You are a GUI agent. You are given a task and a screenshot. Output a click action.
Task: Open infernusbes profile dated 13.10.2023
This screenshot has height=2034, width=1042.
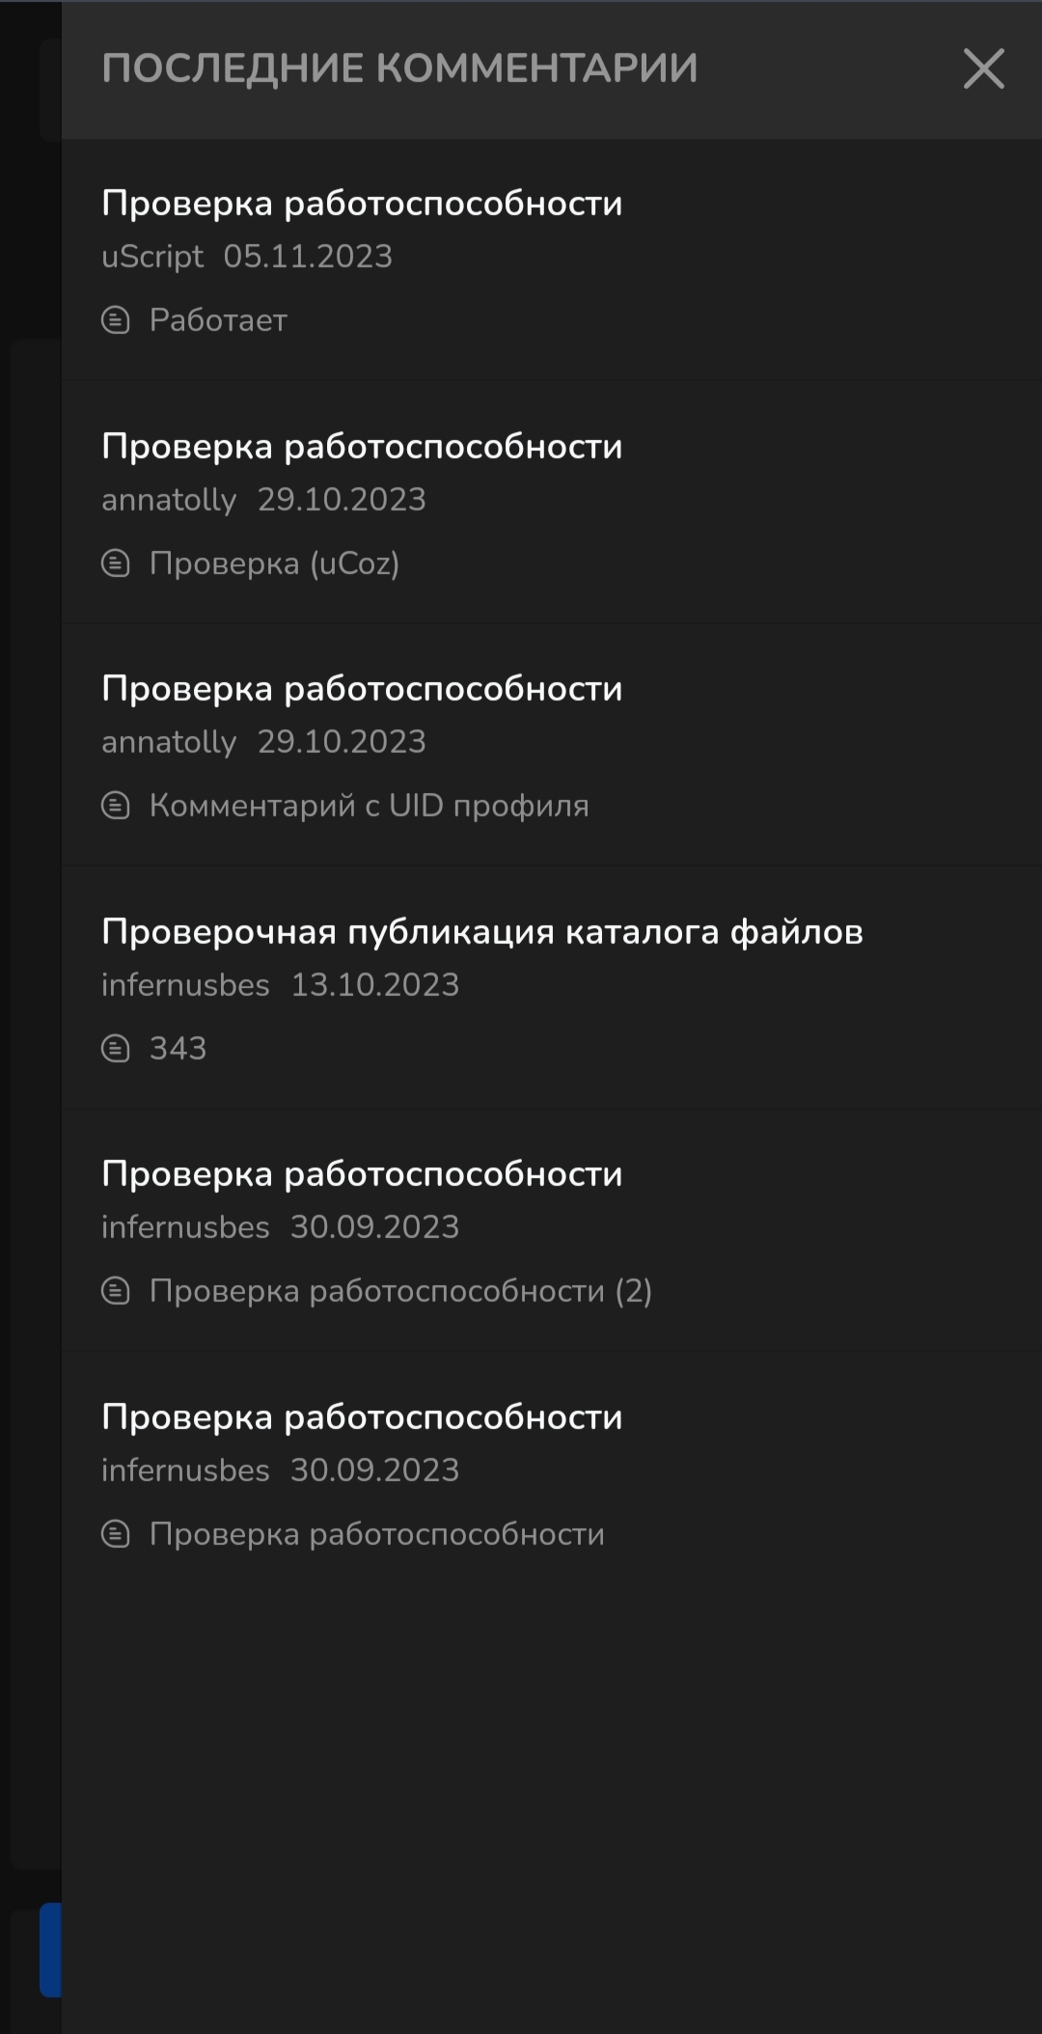tap(185, 985)
